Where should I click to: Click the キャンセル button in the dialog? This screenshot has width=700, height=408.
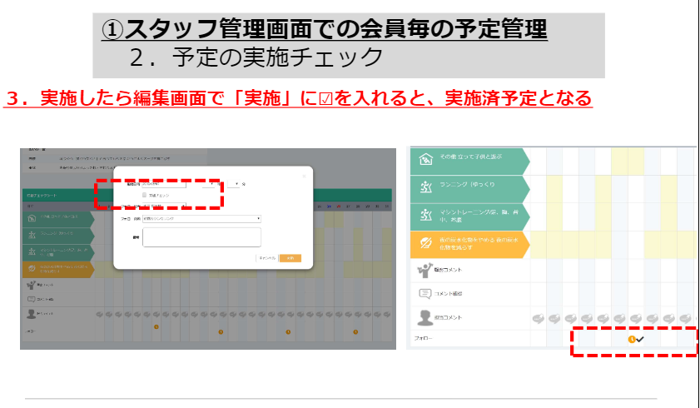[266, 258]
